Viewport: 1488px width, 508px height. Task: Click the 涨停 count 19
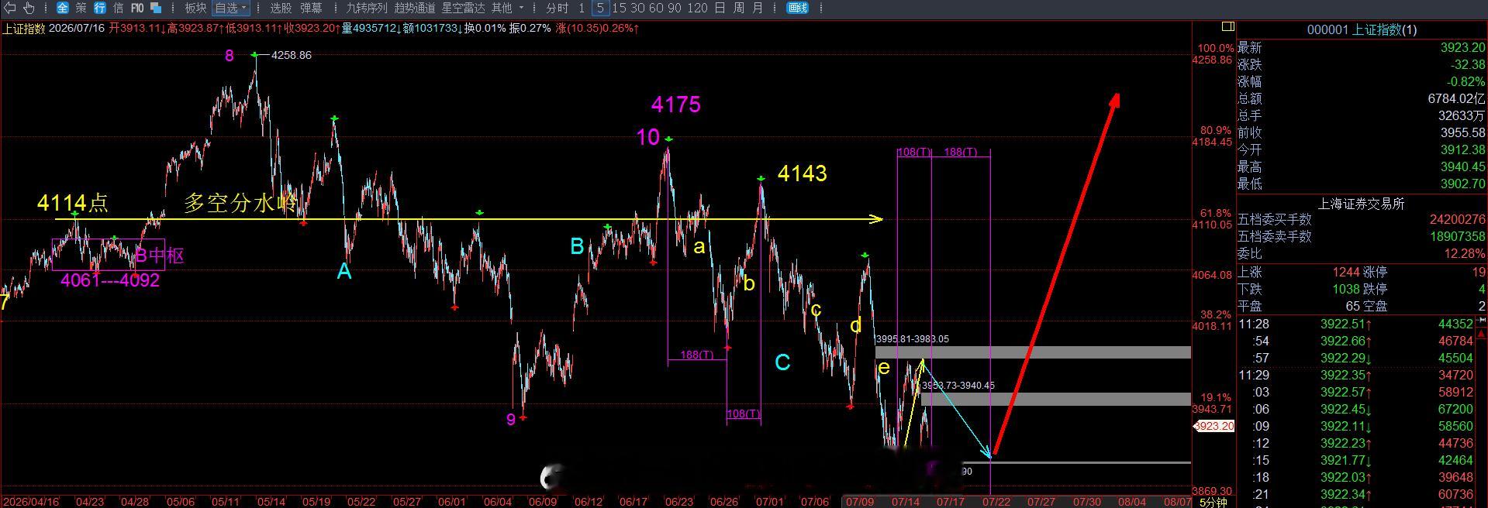pyautogui.click(x=1479, y=273)
